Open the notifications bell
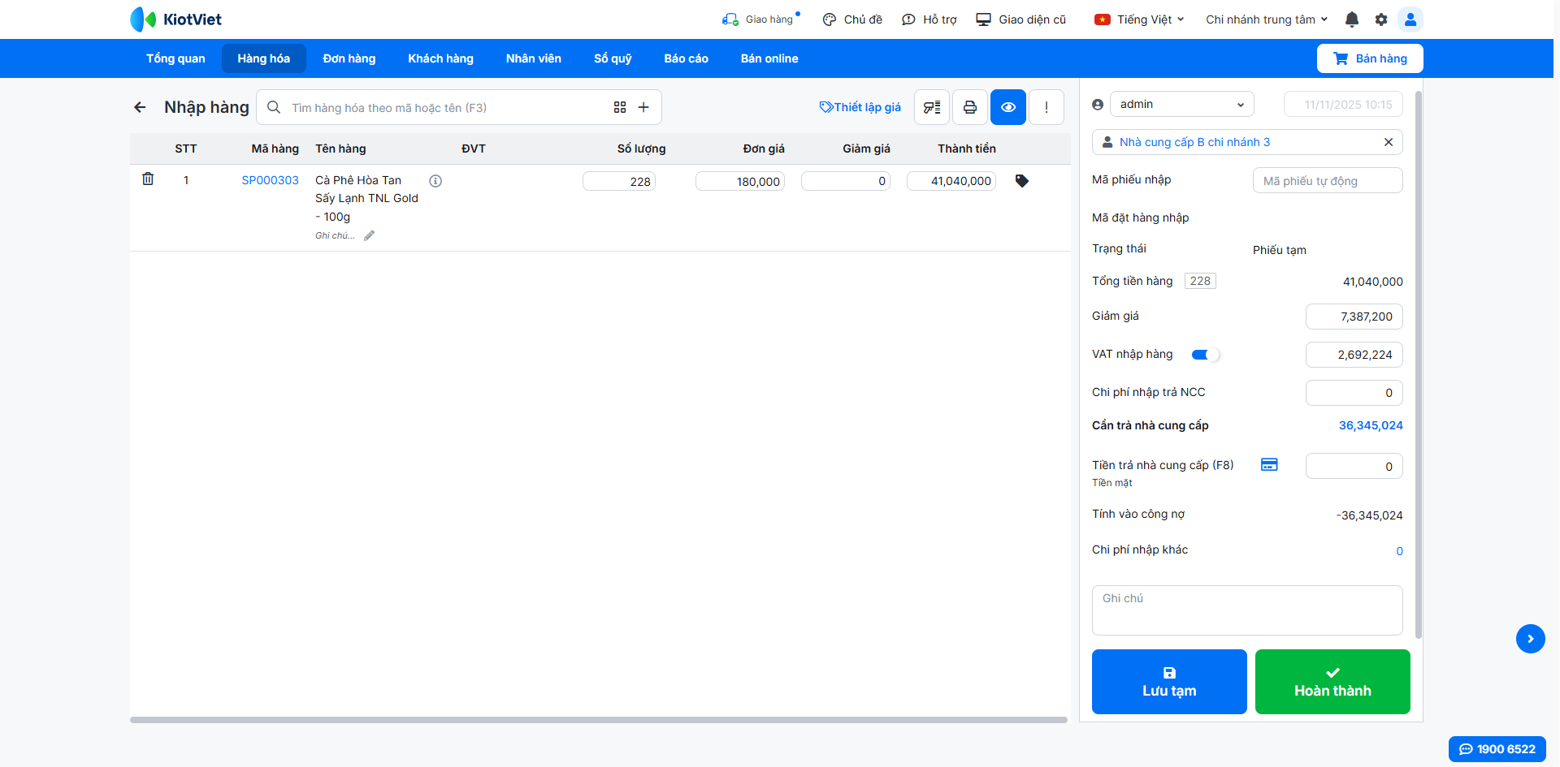Viewport: 1560px width, 767px height. click(1352, 19)
